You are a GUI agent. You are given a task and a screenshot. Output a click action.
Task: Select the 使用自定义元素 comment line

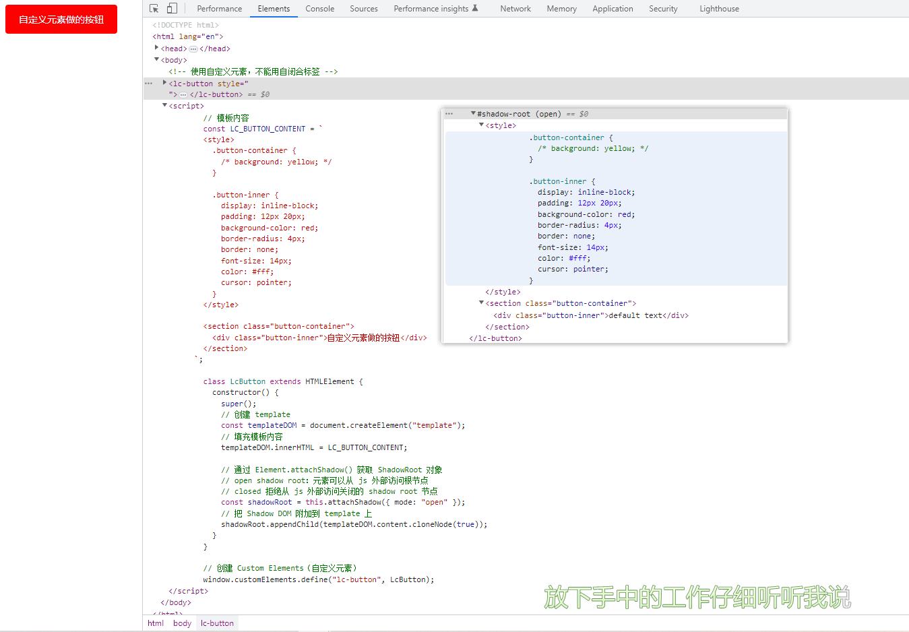[x=253, y=71]
